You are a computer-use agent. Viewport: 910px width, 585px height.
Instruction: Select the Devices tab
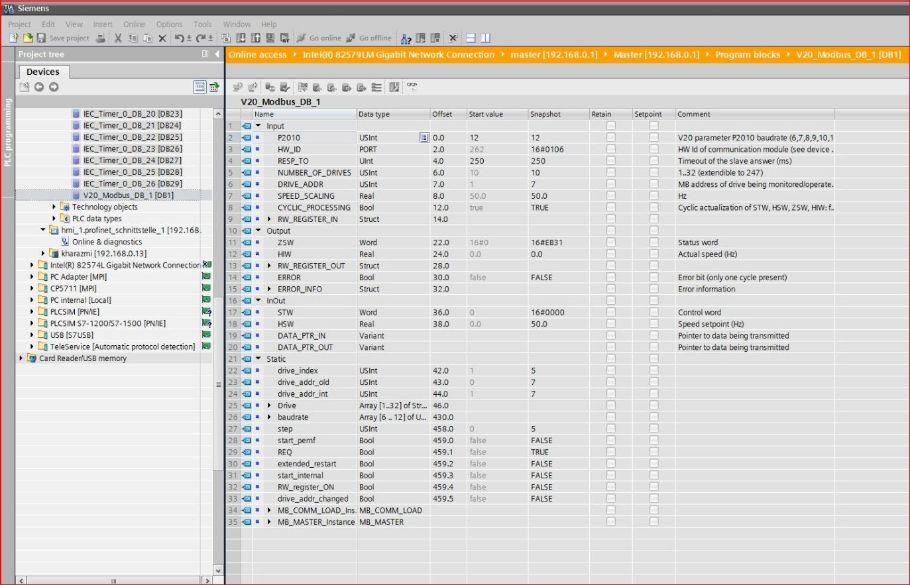point(42,72)
